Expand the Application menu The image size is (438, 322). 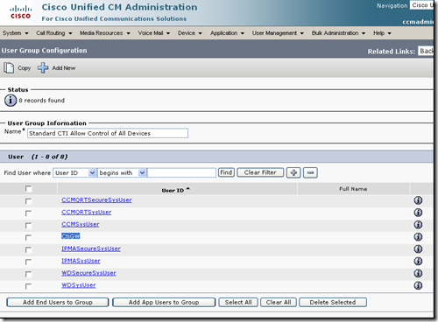click(227, 33)
